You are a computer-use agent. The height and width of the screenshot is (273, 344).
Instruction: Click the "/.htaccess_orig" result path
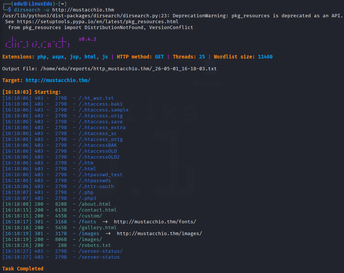pyautogui.click(x=100, y=139)
